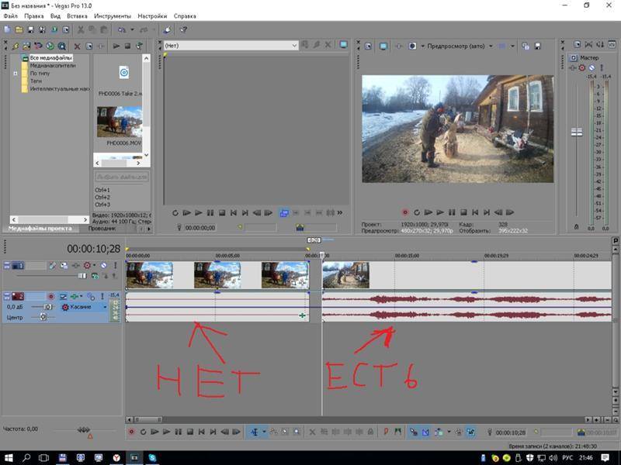Click Master bus automation settings gear icon
This screenshot has height=465, width=621.
[x=581, y=68]
